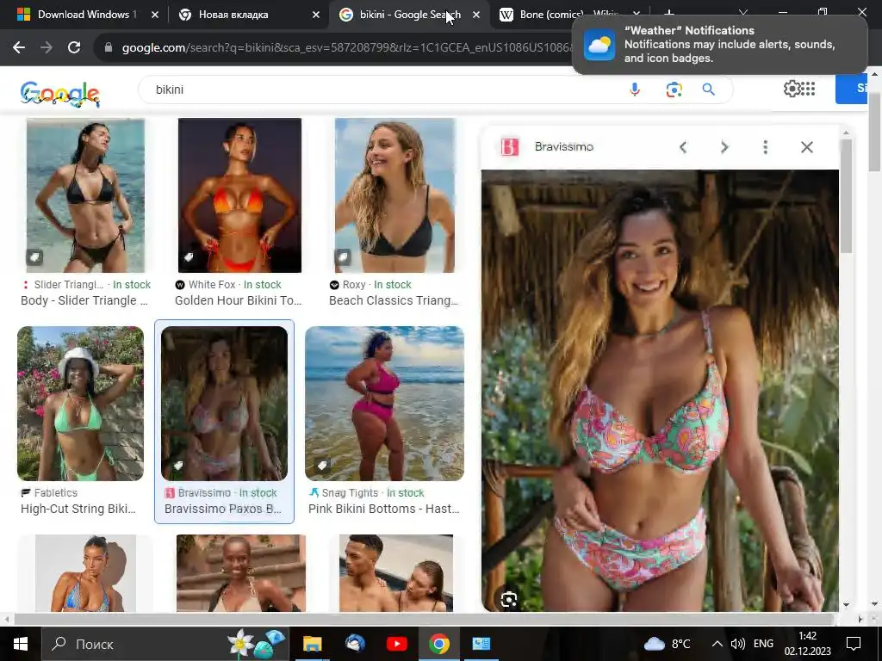Click the horizontal page scrollbar
The width and height of the screenshot is (882, 661).
[422, 619]
